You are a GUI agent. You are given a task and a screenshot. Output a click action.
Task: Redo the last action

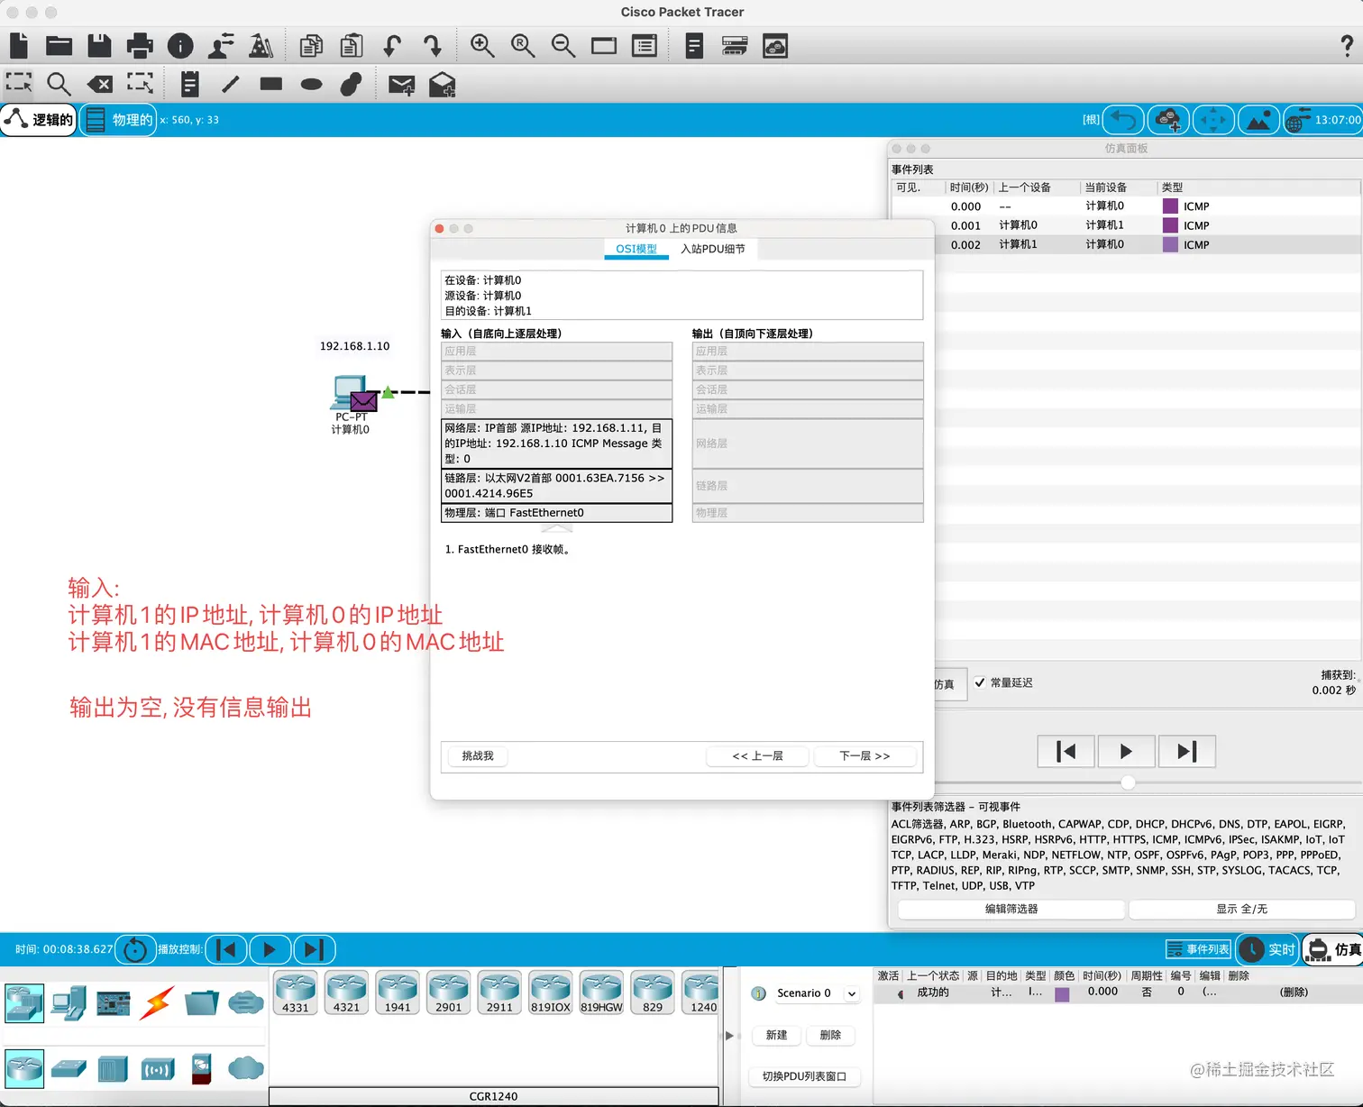(x=433, y=45)
